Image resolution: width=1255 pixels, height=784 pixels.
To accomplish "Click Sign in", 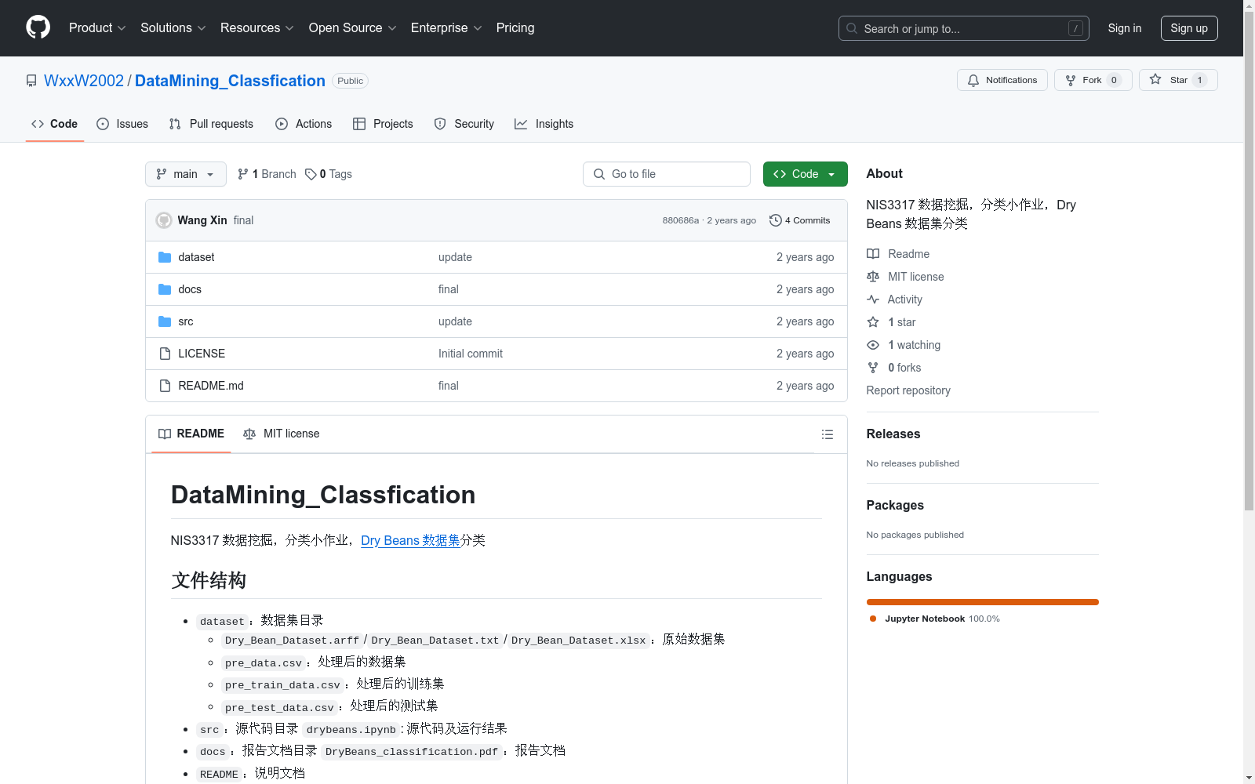I will click(x=1125, y=28).
